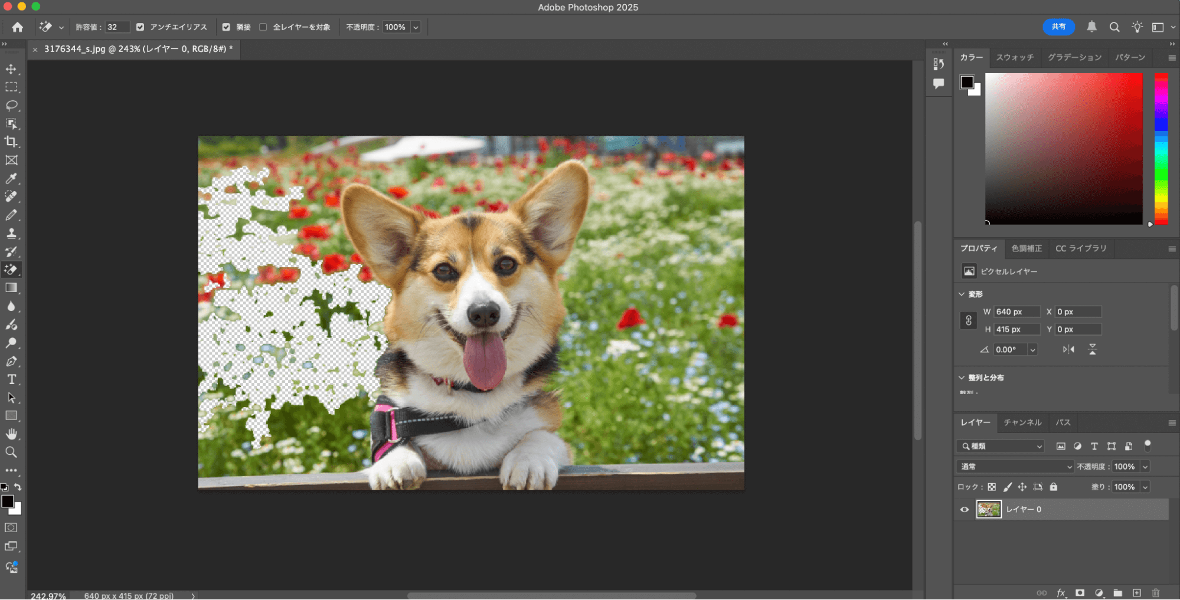
Task: Open rotation angle dropdown arrow
Action: tap(1032, 350)
